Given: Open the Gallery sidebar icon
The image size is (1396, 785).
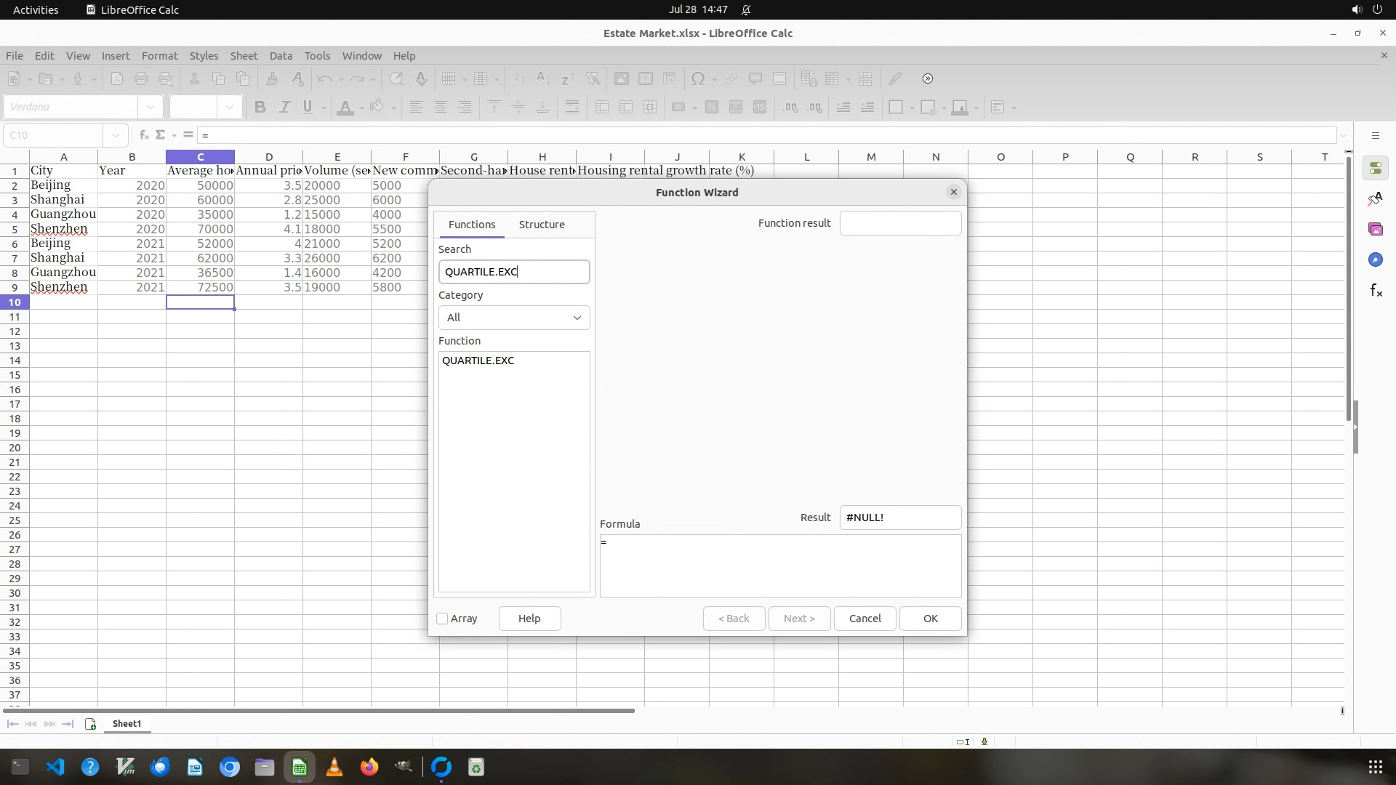Looking at the screenshot, I should click(x=1376, y=230).
